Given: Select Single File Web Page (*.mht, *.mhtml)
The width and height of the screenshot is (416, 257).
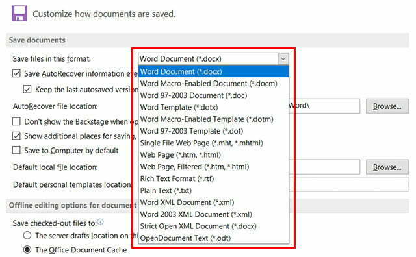Looking at the screenshot, I should pos(214,143).
